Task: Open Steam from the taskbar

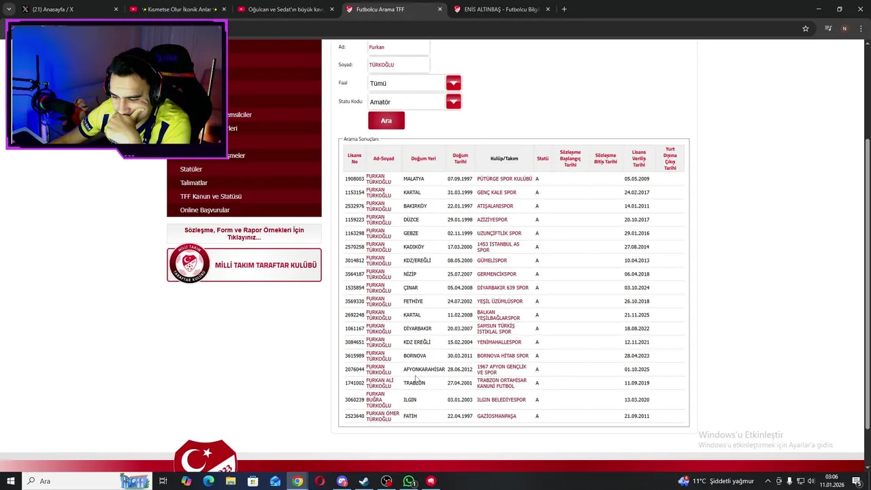Action: (x=364, y=481)
